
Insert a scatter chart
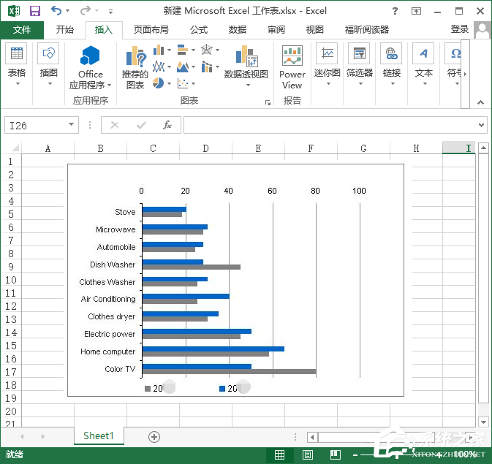click(183, 83)
